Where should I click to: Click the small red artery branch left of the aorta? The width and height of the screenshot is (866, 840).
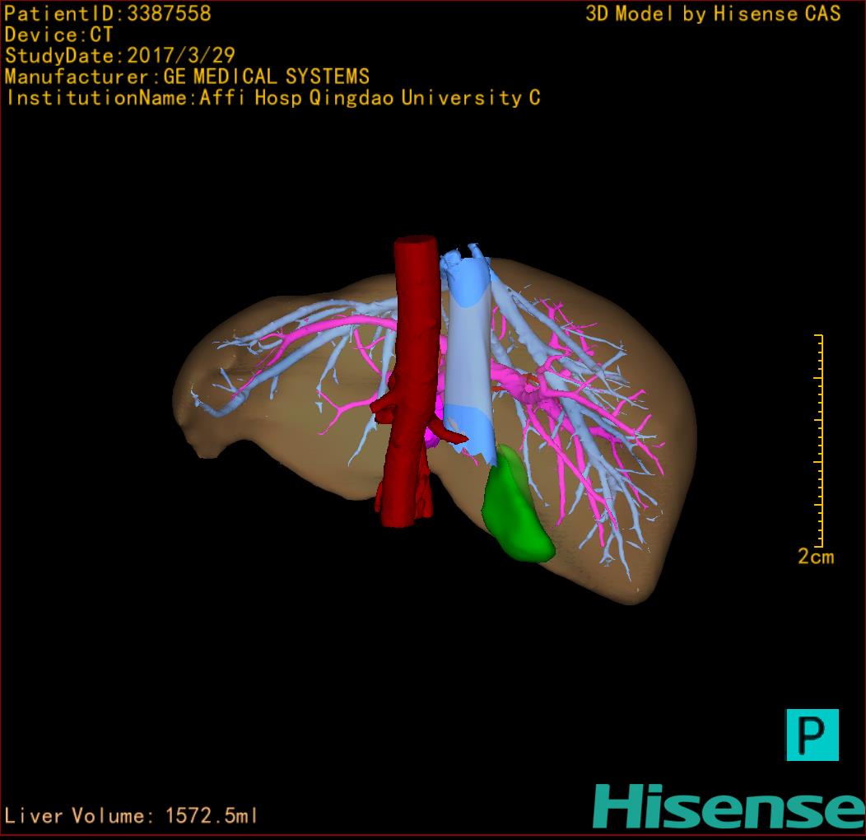click(384, 404)
